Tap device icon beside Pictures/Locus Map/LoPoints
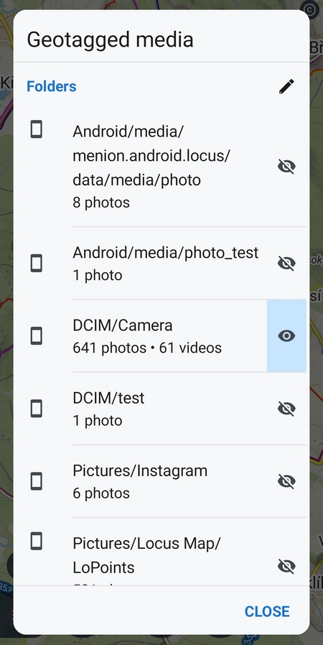The image size is (323, 645). click(37, 542)
